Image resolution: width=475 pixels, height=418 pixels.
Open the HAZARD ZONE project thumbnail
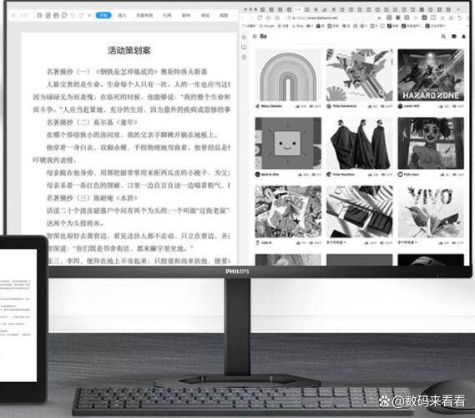point(431,75)
